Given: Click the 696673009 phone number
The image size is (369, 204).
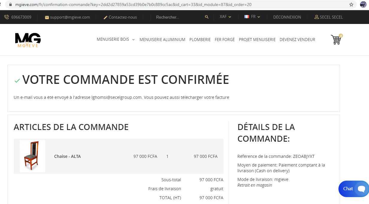Looking at the screenshot, I should (21, 17).
